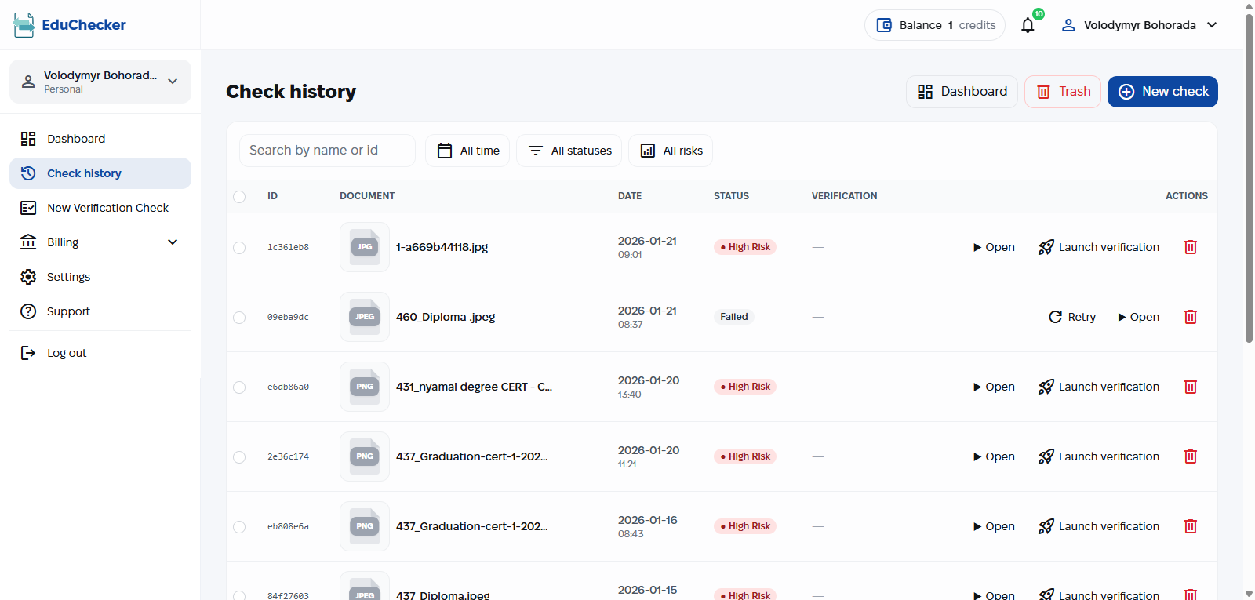
Task: Click the Support question mark icon
Action: (x=28, y=311)
